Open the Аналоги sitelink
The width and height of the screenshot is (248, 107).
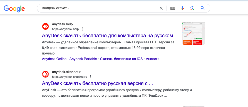tap(152, 59)
